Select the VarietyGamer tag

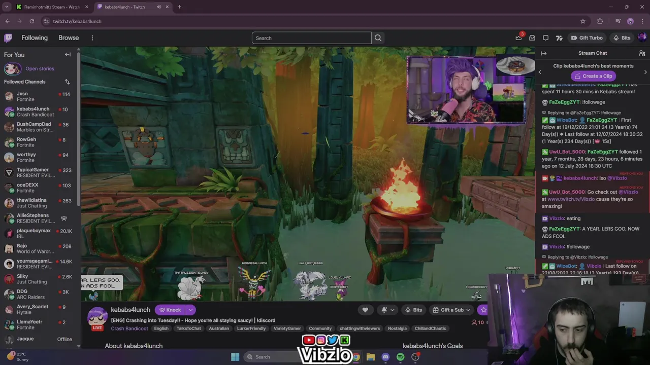point(287,328)
